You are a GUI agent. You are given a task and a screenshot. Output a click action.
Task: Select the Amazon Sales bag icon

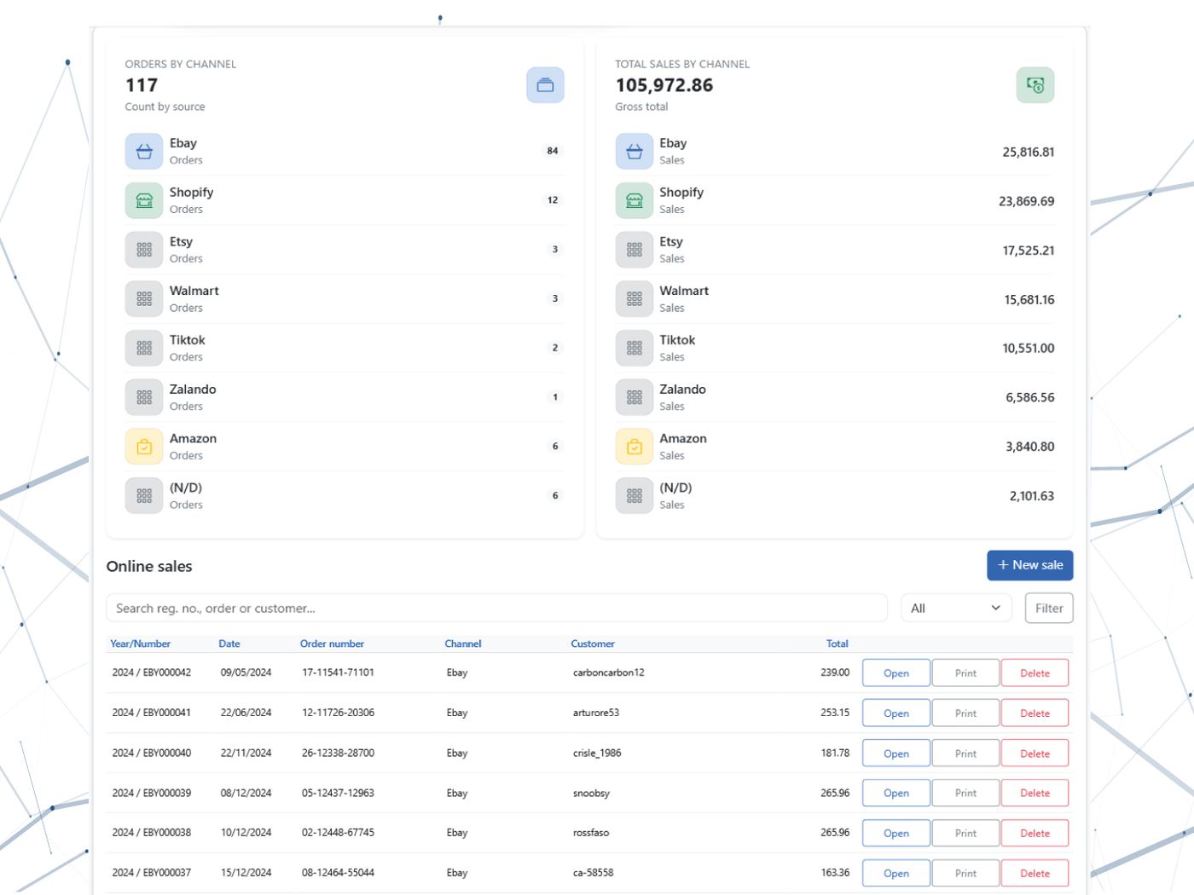point(635,447)
